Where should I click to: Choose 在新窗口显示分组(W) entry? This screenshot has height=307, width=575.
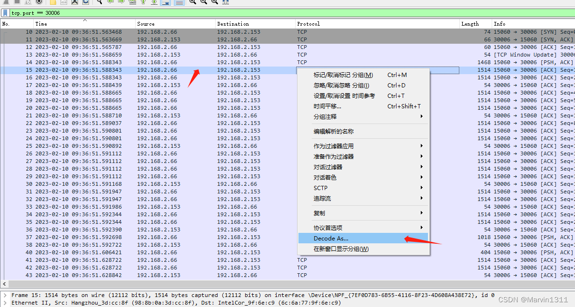[363, 249]
